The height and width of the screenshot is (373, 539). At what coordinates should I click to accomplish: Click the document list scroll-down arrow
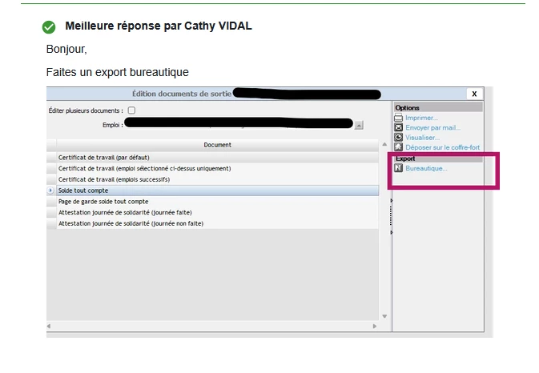click(x=384, y=316)
